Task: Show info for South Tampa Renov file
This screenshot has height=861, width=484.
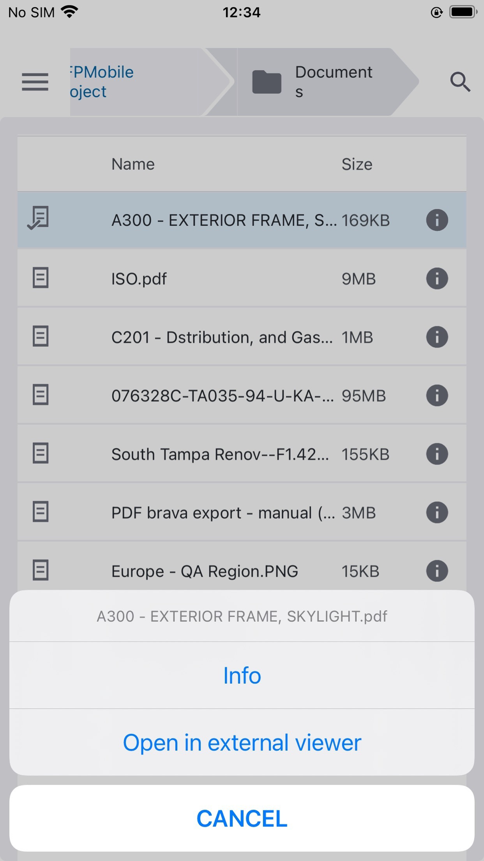Action: click(x=437, y=454)
